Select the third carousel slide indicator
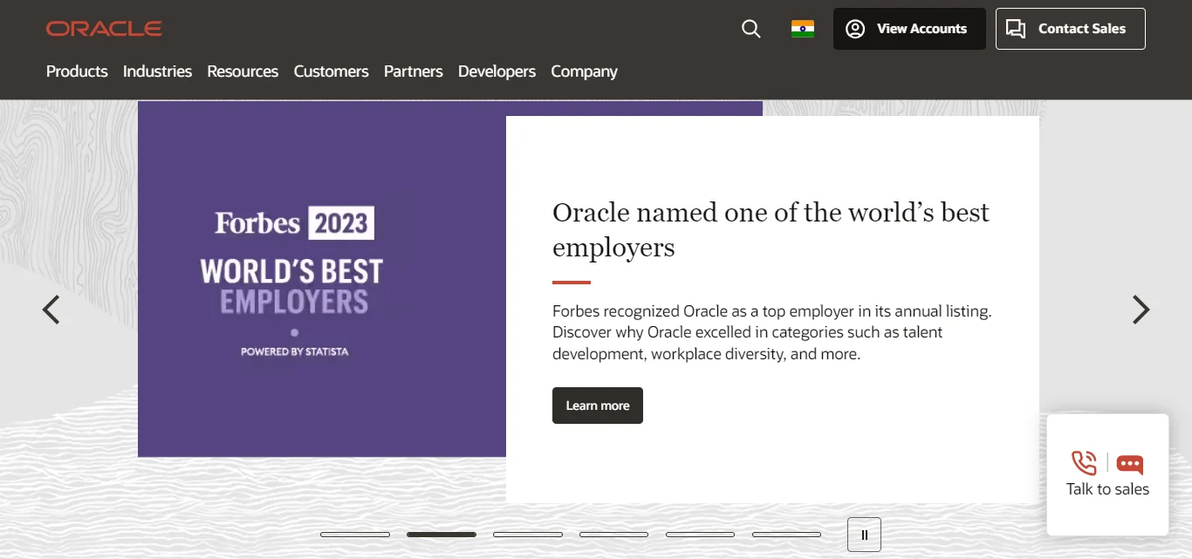The width and height of the screenshot is (1192, 559). click(x=528, y=535)
